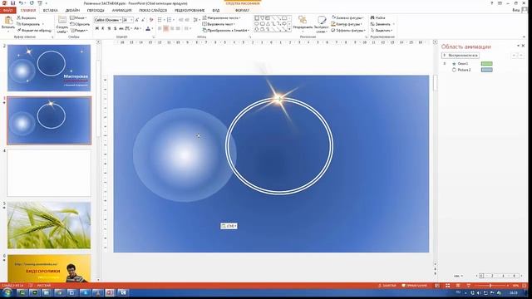Screen dimensions: 532x299
Task: Open the File (Файл) tab
Action: (x=7, y=10)
